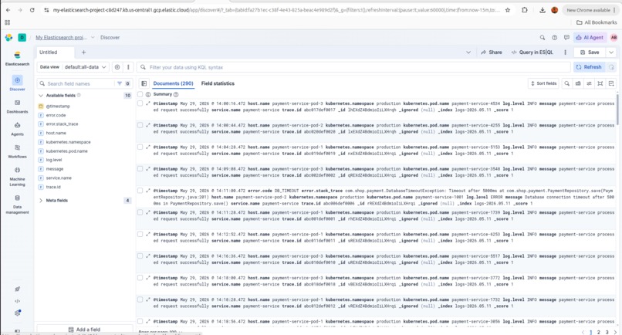
Task: Toggle the select all rows checkbox
Action: (x=140, y=94)
